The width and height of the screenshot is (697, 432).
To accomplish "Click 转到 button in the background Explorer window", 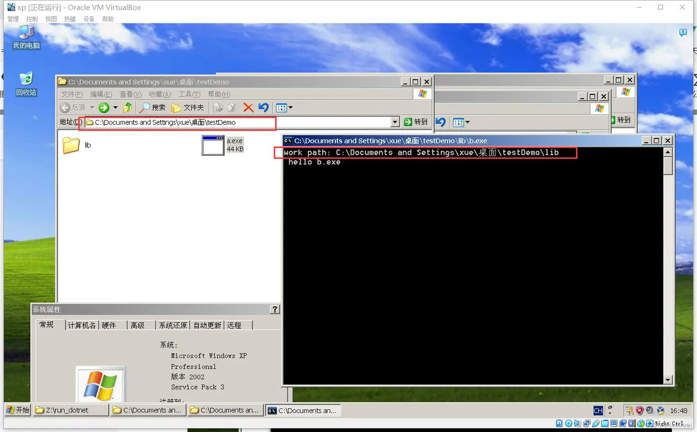I will pos(621,120).
